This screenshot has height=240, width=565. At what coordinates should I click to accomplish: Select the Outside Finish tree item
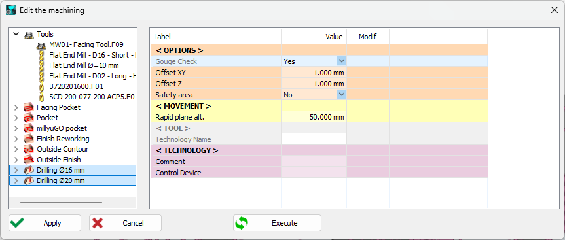(x=59, y=160)
